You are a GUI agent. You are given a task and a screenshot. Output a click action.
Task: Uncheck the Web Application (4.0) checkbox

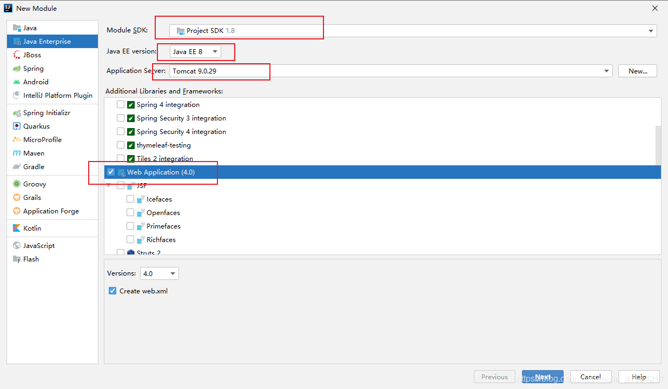(111, 172)
